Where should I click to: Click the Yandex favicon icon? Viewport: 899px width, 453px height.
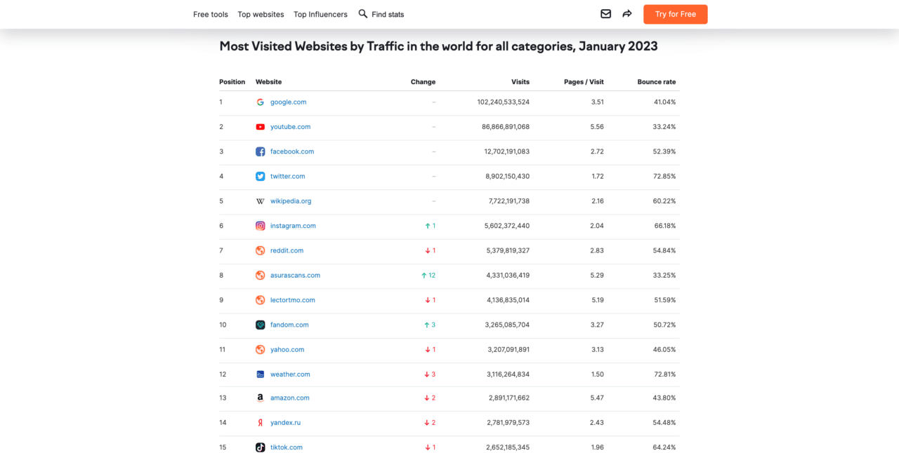point(260,422)
